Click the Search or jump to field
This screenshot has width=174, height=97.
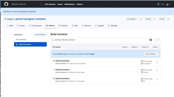26,4
